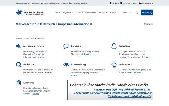The width and height of the screenshot is (169, 106).
Task: Click the Recherche section heading
Action: (x=29, y=64)
